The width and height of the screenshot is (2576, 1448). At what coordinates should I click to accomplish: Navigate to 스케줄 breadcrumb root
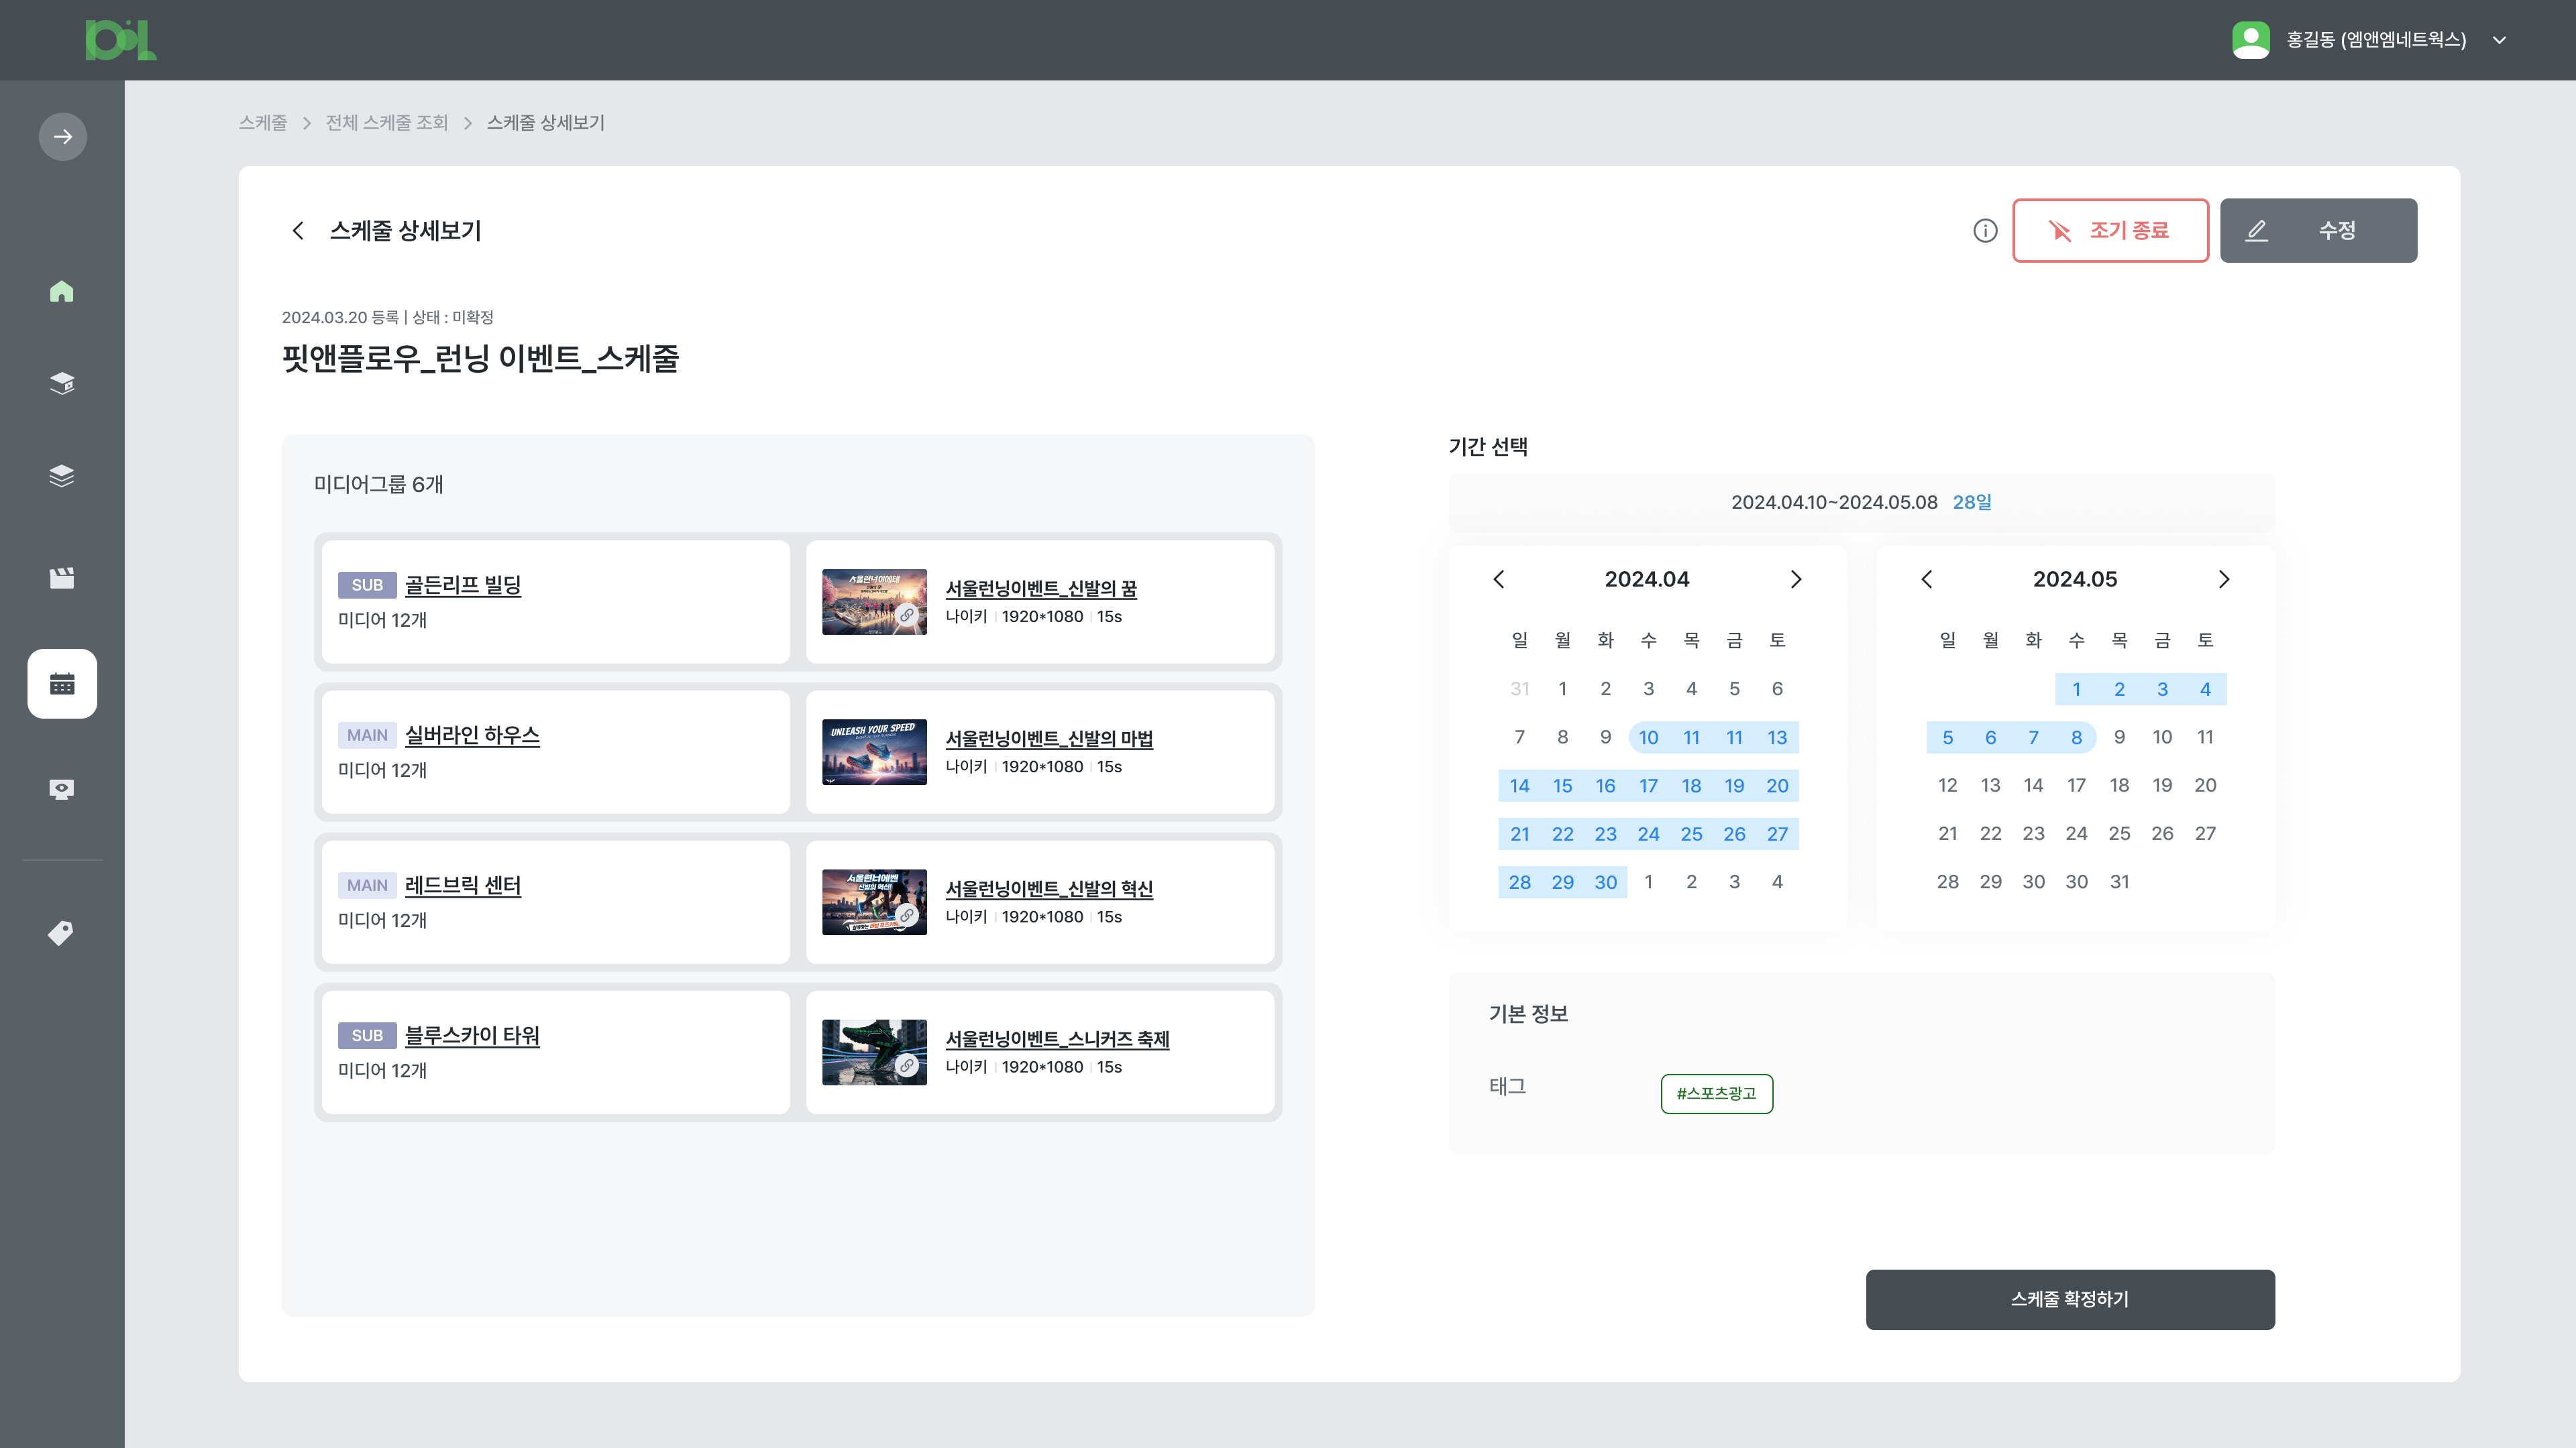(x=262, y=123)
